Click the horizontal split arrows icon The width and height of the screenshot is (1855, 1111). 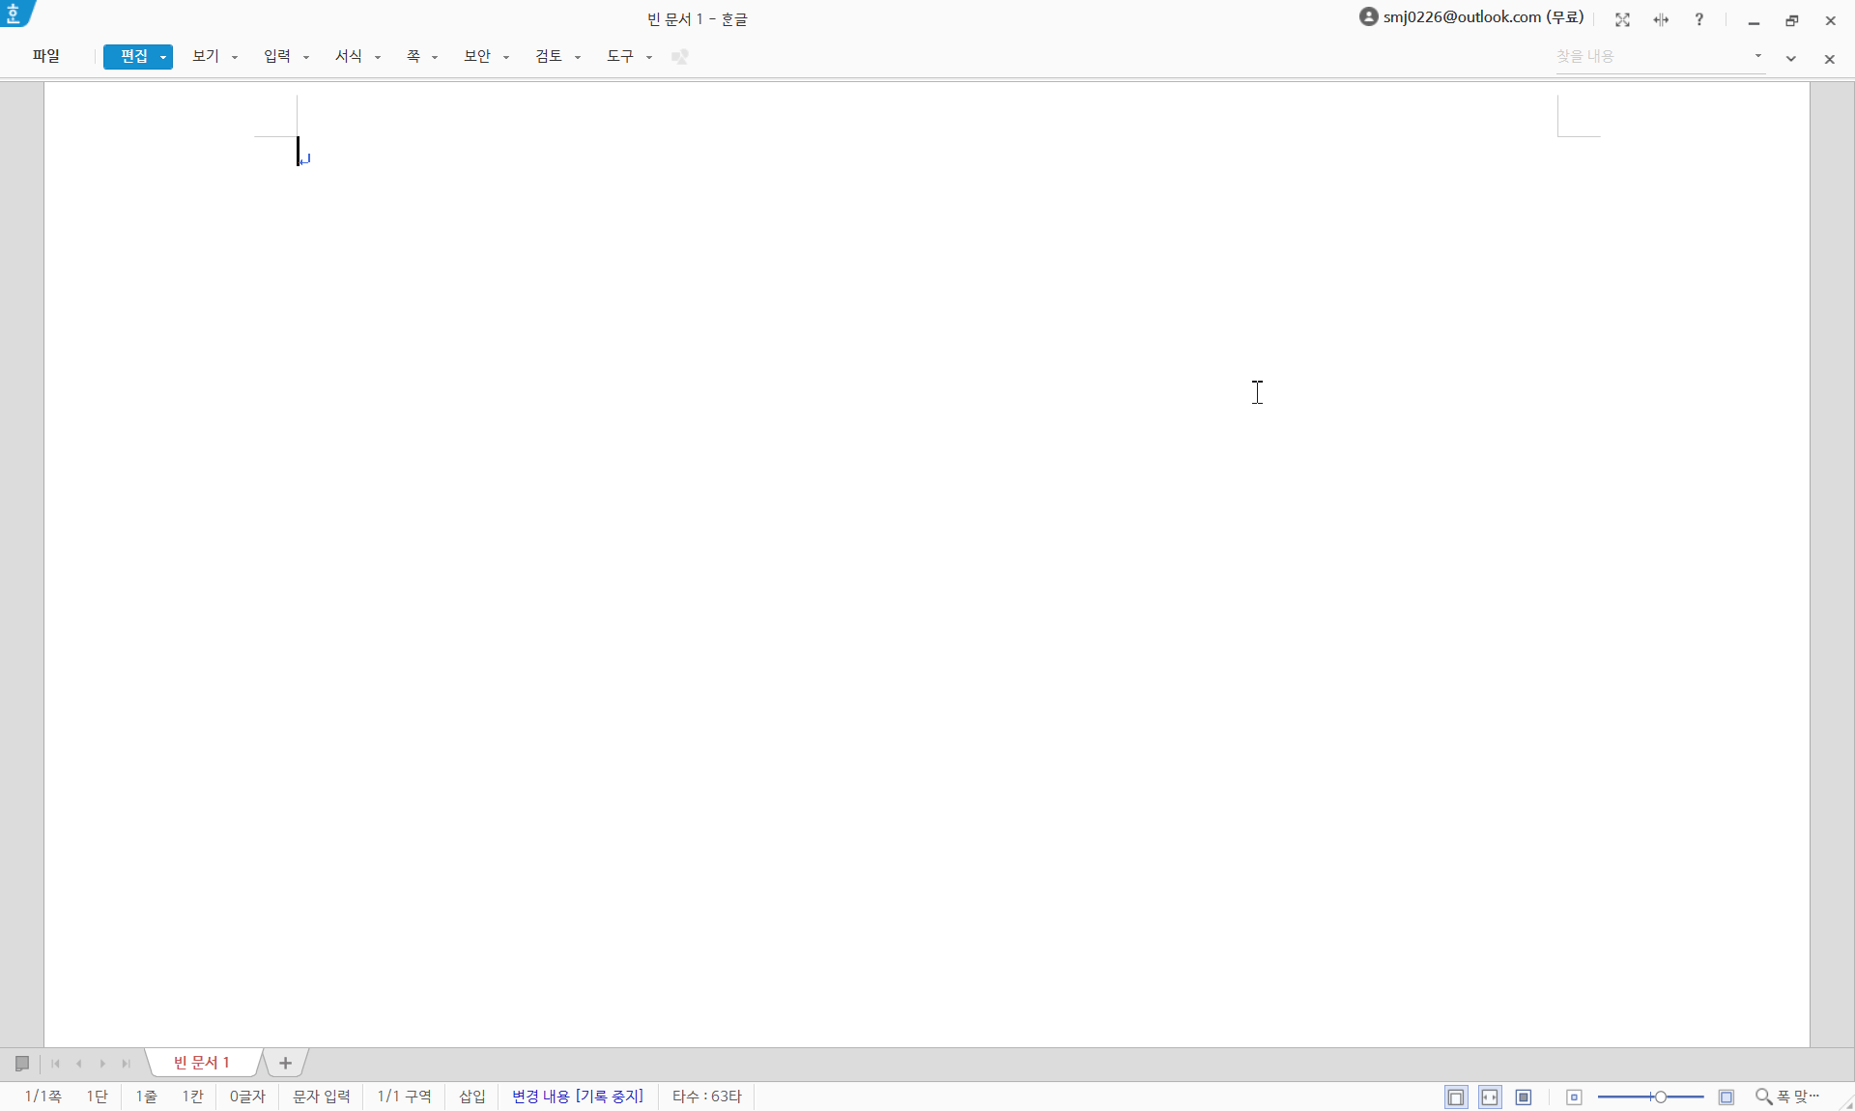1661,20
